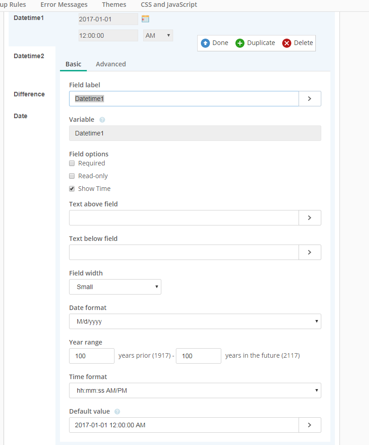Click the green Duplicate plus icon
The image size is (369, 445).
click(x=240, y=43)
